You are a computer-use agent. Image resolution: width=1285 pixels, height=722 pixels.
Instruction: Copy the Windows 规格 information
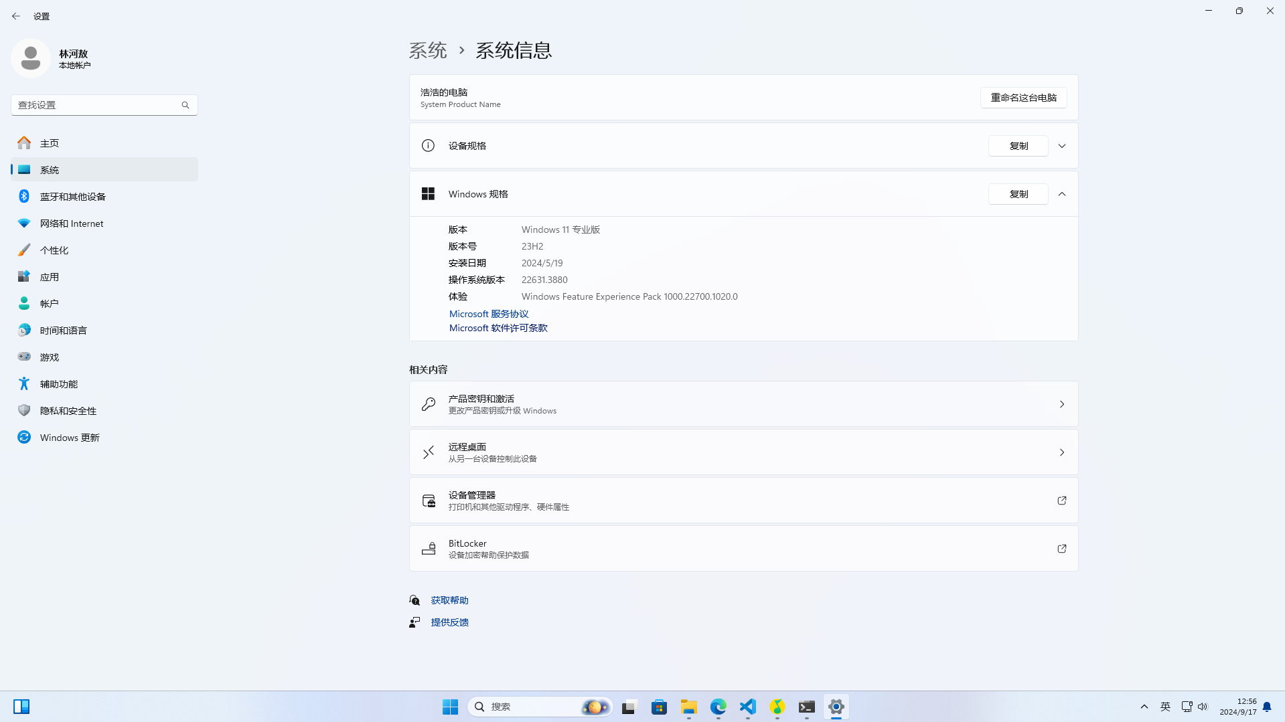point(1018,194)
